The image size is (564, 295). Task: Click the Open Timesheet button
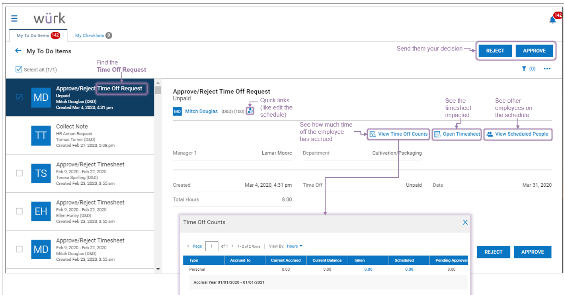coord(457,134)
